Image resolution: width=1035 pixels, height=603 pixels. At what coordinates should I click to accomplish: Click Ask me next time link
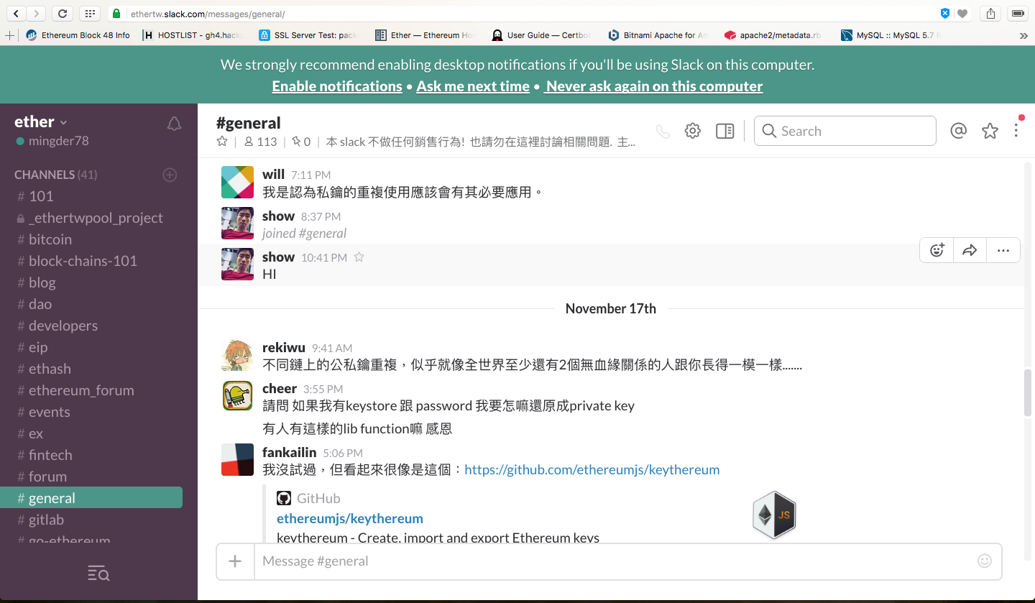pos(473,86)
